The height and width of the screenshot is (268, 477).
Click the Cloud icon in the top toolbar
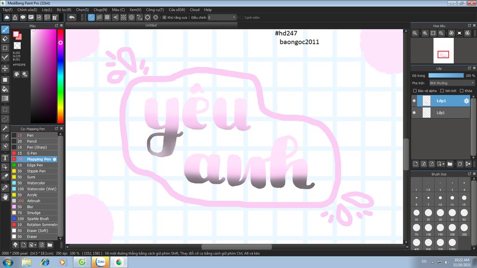(7, 18)
